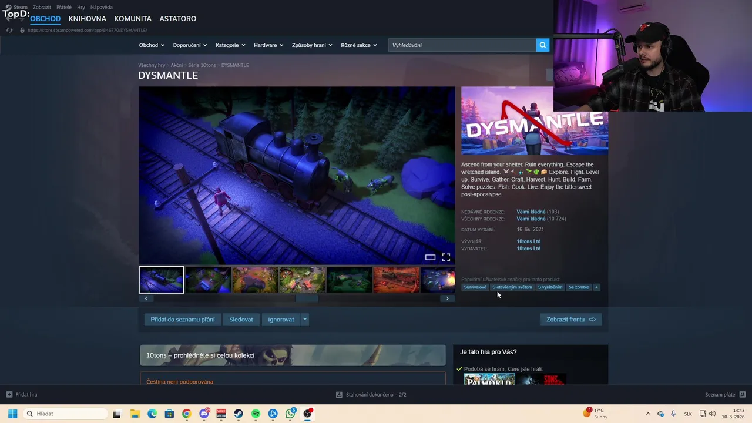Open Microsoft Store from taskbar
The height and width of the screenshot is (423, 752).
[x=169, y=414]
